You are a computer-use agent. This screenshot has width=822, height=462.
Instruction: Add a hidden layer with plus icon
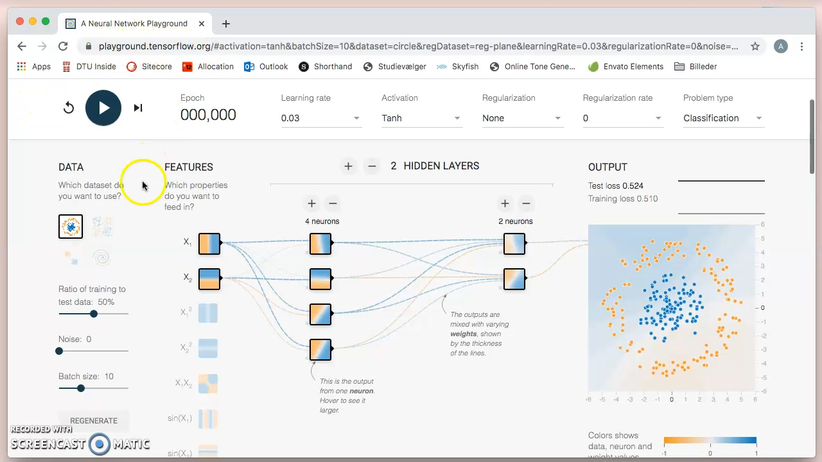pyautogui.click(x=348, y=166)
